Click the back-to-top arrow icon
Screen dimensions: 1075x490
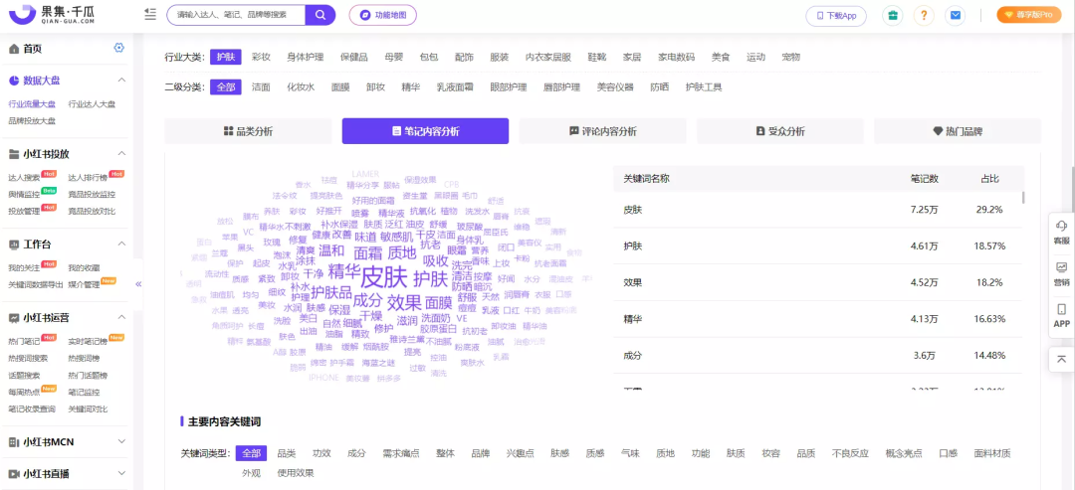(x=1061, y=359)
